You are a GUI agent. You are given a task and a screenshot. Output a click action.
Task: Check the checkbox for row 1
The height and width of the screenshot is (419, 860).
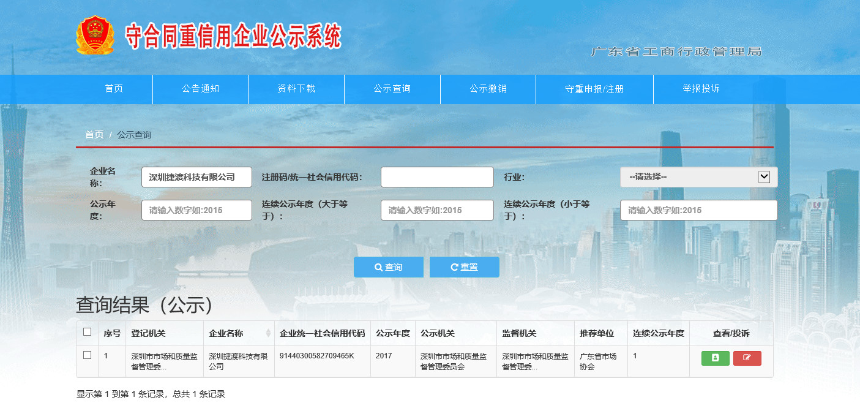pyautogui.click(x=87, y=355)
